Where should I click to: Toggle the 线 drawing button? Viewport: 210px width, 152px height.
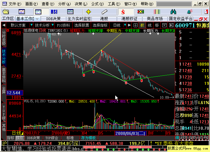(149, 25)
